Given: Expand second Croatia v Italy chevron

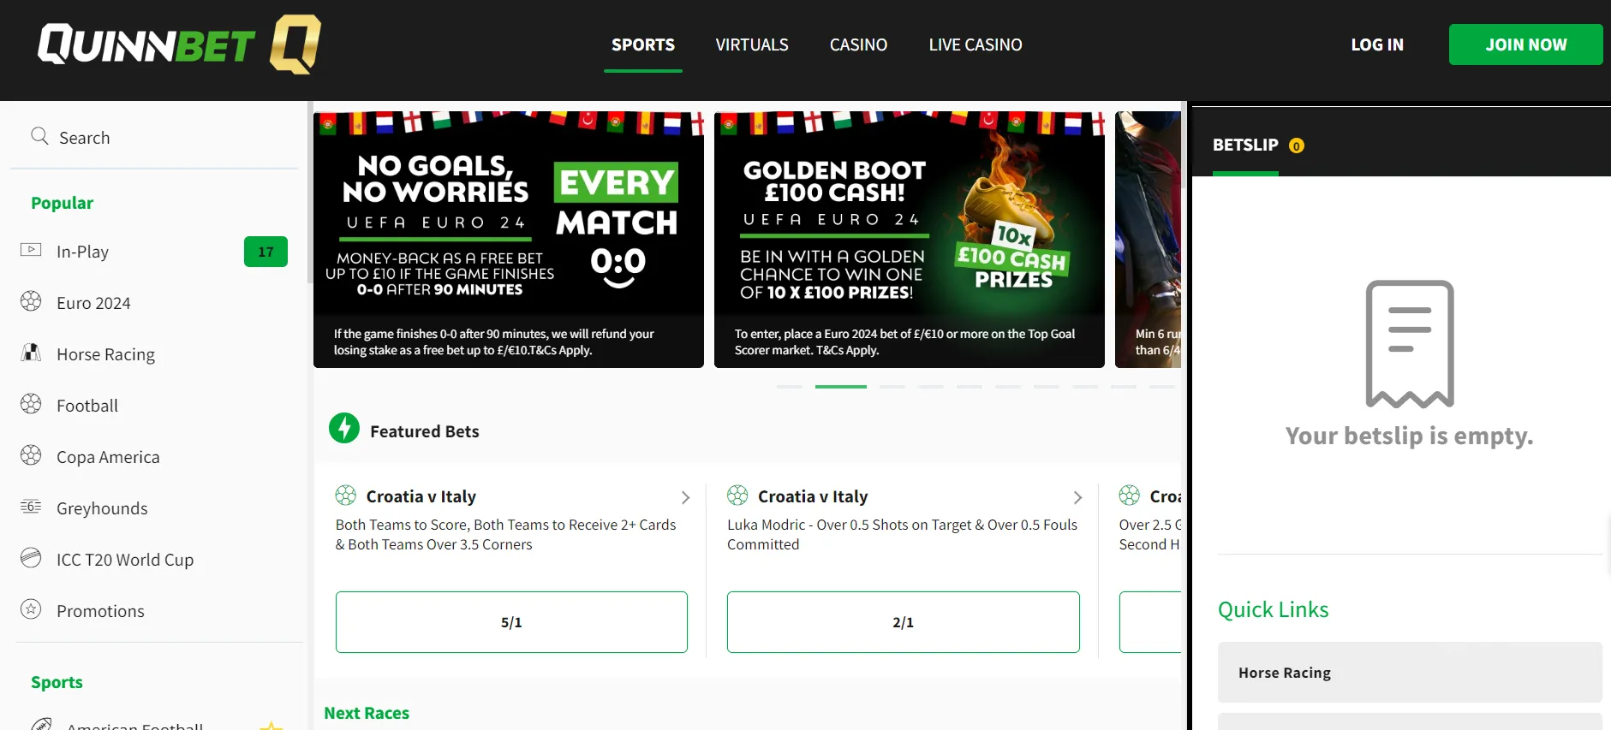Looking at the screenshot, I should 1077,497.
